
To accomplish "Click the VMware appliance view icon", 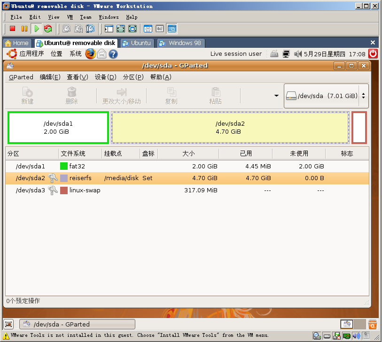I will pyautogui.click(x=160, y=29).
